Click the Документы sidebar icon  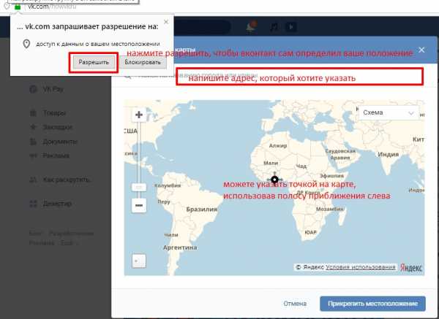33,142
